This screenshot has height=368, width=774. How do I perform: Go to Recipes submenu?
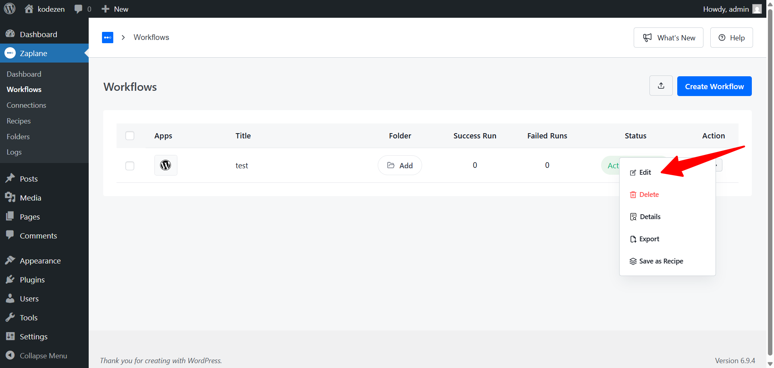pos(19,121)
